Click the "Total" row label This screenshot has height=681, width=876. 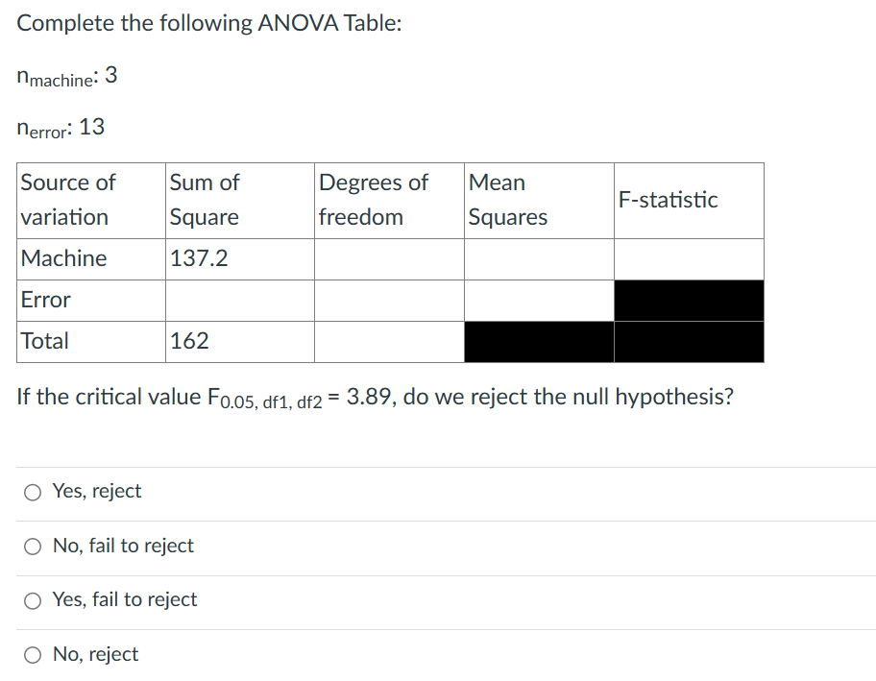(45, 341)
